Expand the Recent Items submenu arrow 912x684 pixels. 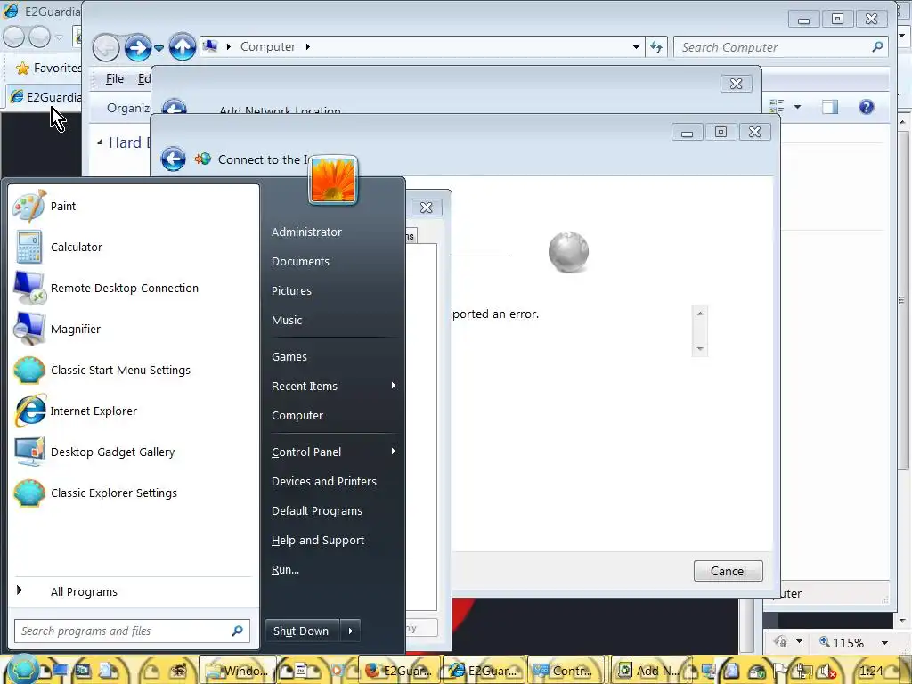coord(394,385)
